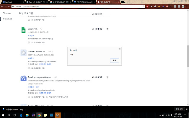Allow INISAFE CrossWeb EX in incognito mode
The height and width of the screenshot is (118, 189).
click(29, 68)
